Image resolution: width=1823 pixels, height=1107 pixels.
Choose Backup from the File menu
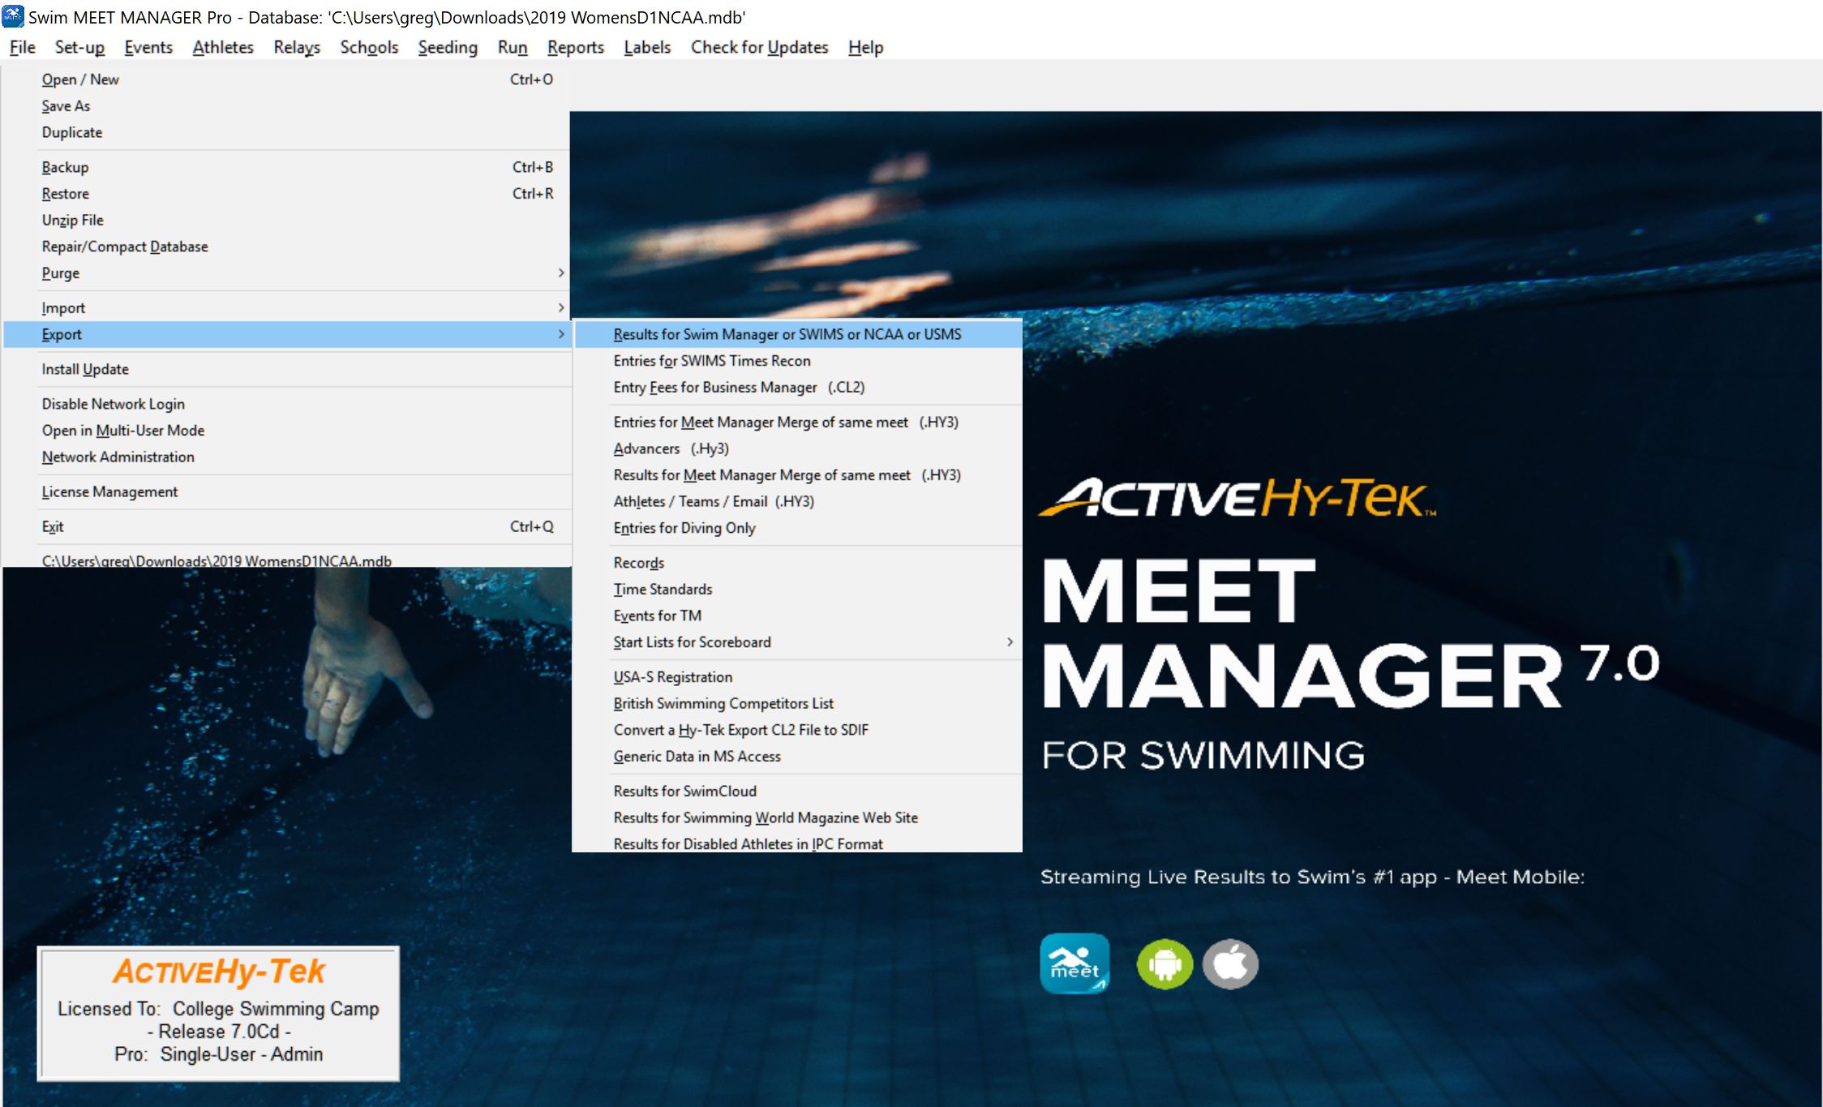[287, 167]
